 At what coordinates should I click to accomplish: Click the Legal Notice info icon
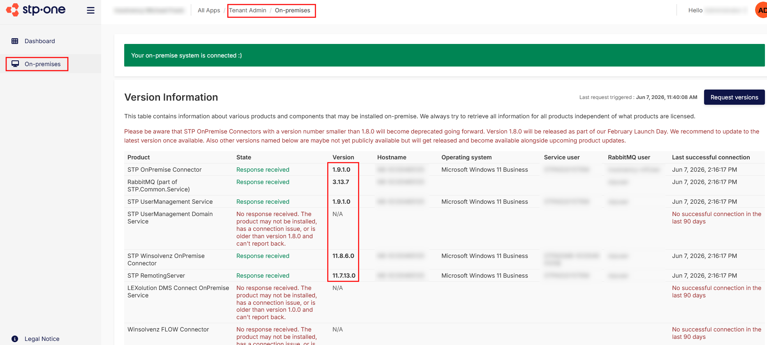pos(15,339)
